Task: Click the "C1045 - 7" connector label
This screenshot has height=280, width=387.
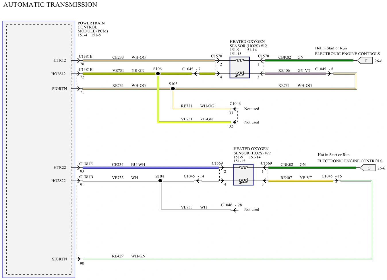Action: pos(191,69)
